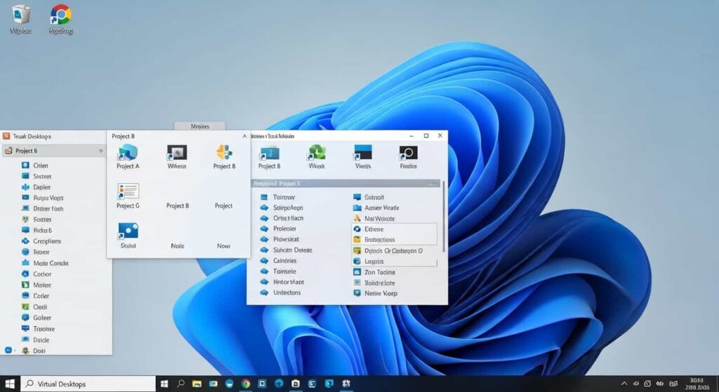The image size is (719, 392).
Task: Click the blue Stuiol shortcut icon
Action: (128, 231)
